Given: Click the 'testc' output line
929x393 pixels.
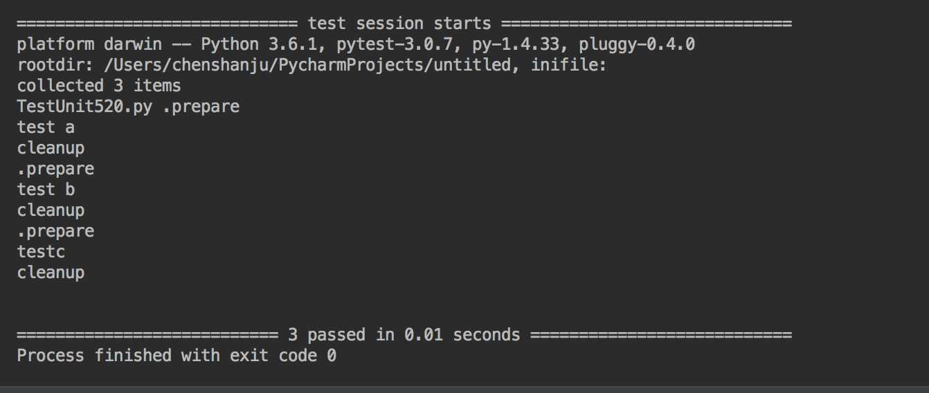Looking at the screenshot, I should pyautogui.click(x=41, y=252).
